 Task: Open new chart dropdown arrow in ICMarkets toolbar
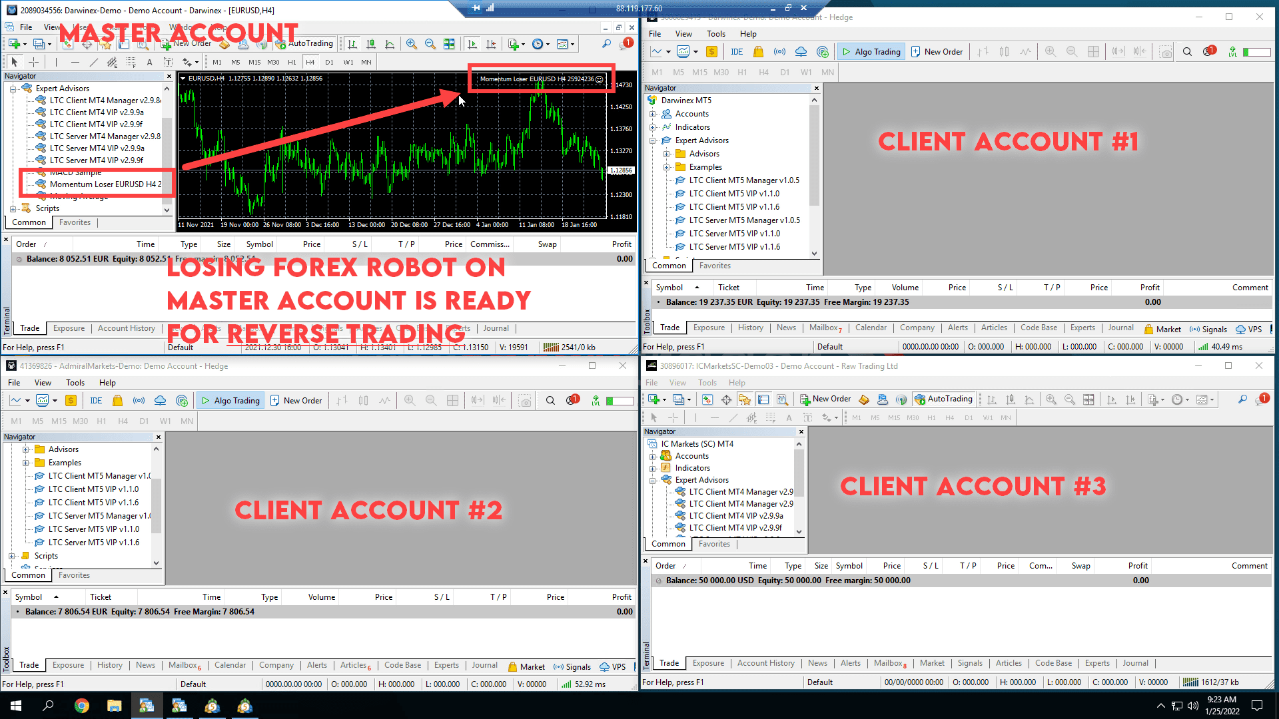[x=664, y=399]
